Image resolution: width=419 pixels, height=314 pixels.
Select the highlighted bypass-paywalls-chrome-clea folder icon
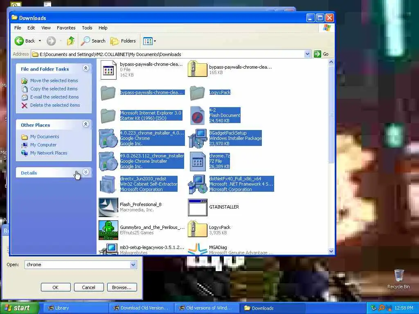tap(108, 93)
